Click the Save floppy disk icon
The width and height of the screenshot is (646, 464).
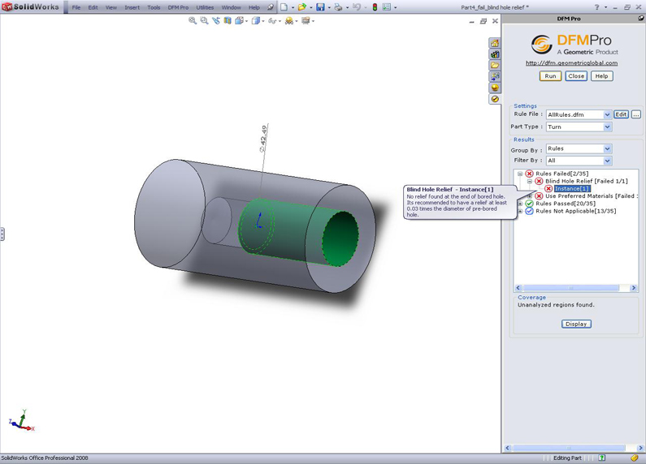point(320,7)
